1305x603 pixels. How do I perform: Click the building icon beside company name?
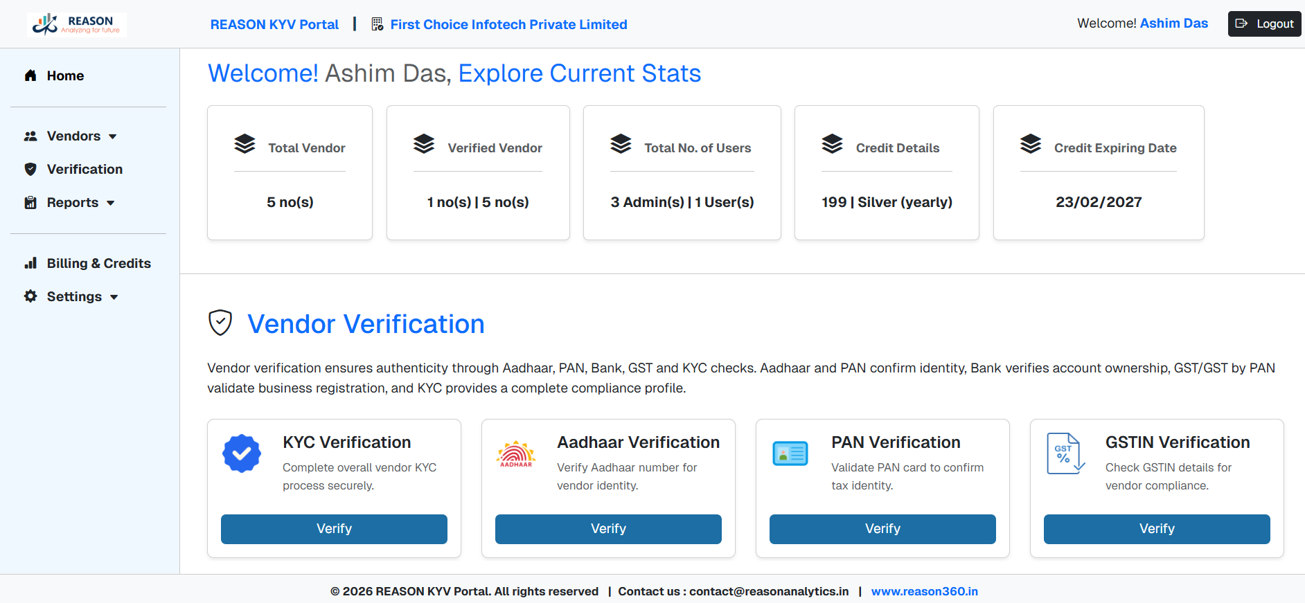coord(378,24)
